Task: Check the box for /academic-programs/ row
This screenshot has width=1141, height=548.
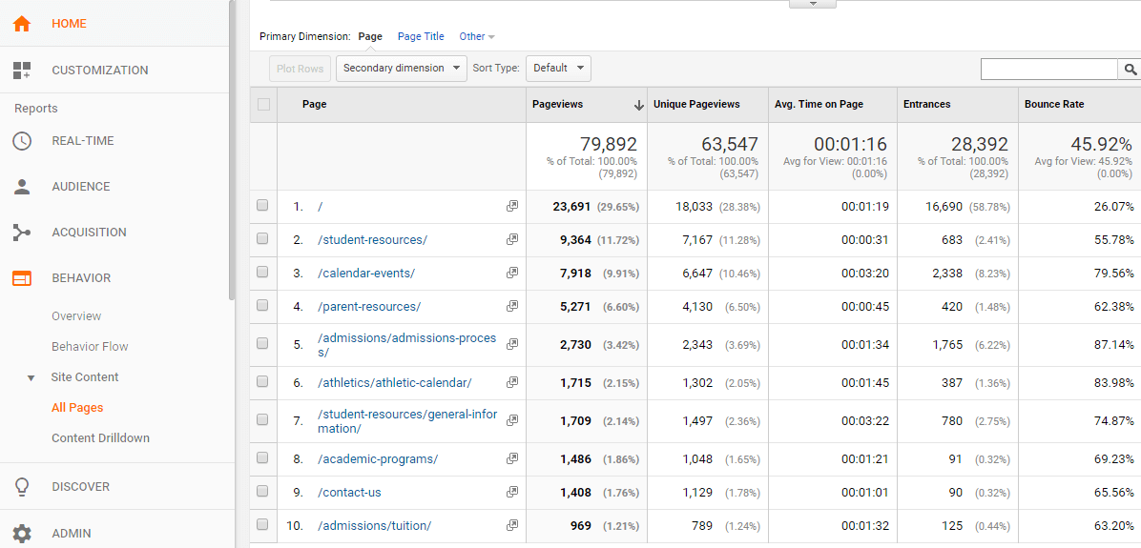Action: click(262, 457)
